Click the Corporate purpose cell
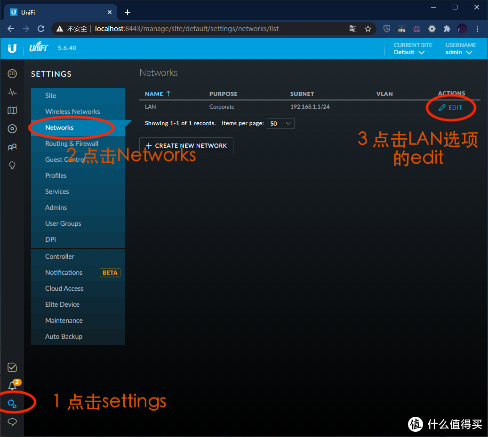Viewport: 488px width, 437px height. point(222,107)
